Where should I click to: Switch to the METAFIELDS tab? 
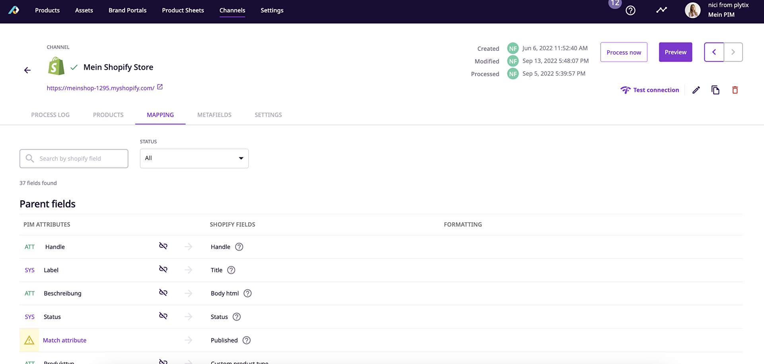[214, 115]
